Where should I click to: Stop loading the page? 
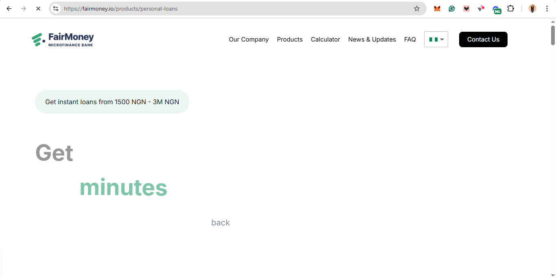(x=38, y=9)
